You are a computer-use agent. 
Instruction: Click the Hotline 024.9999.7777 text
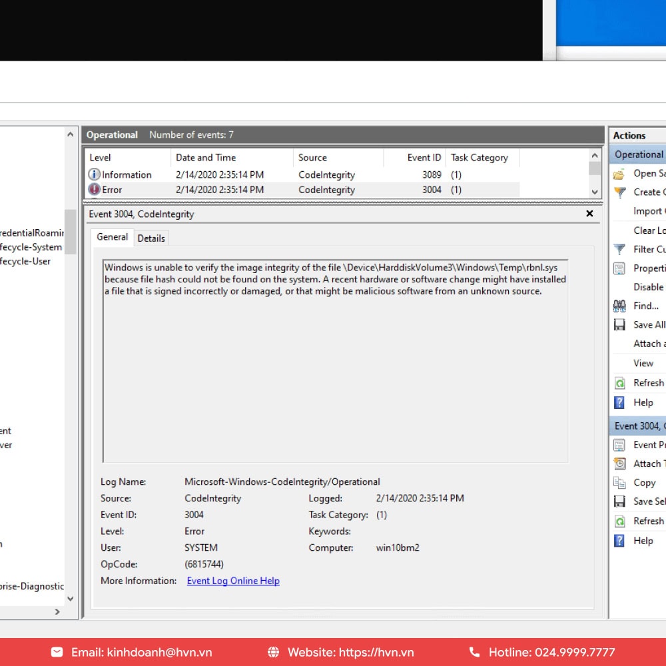[551, 652]
